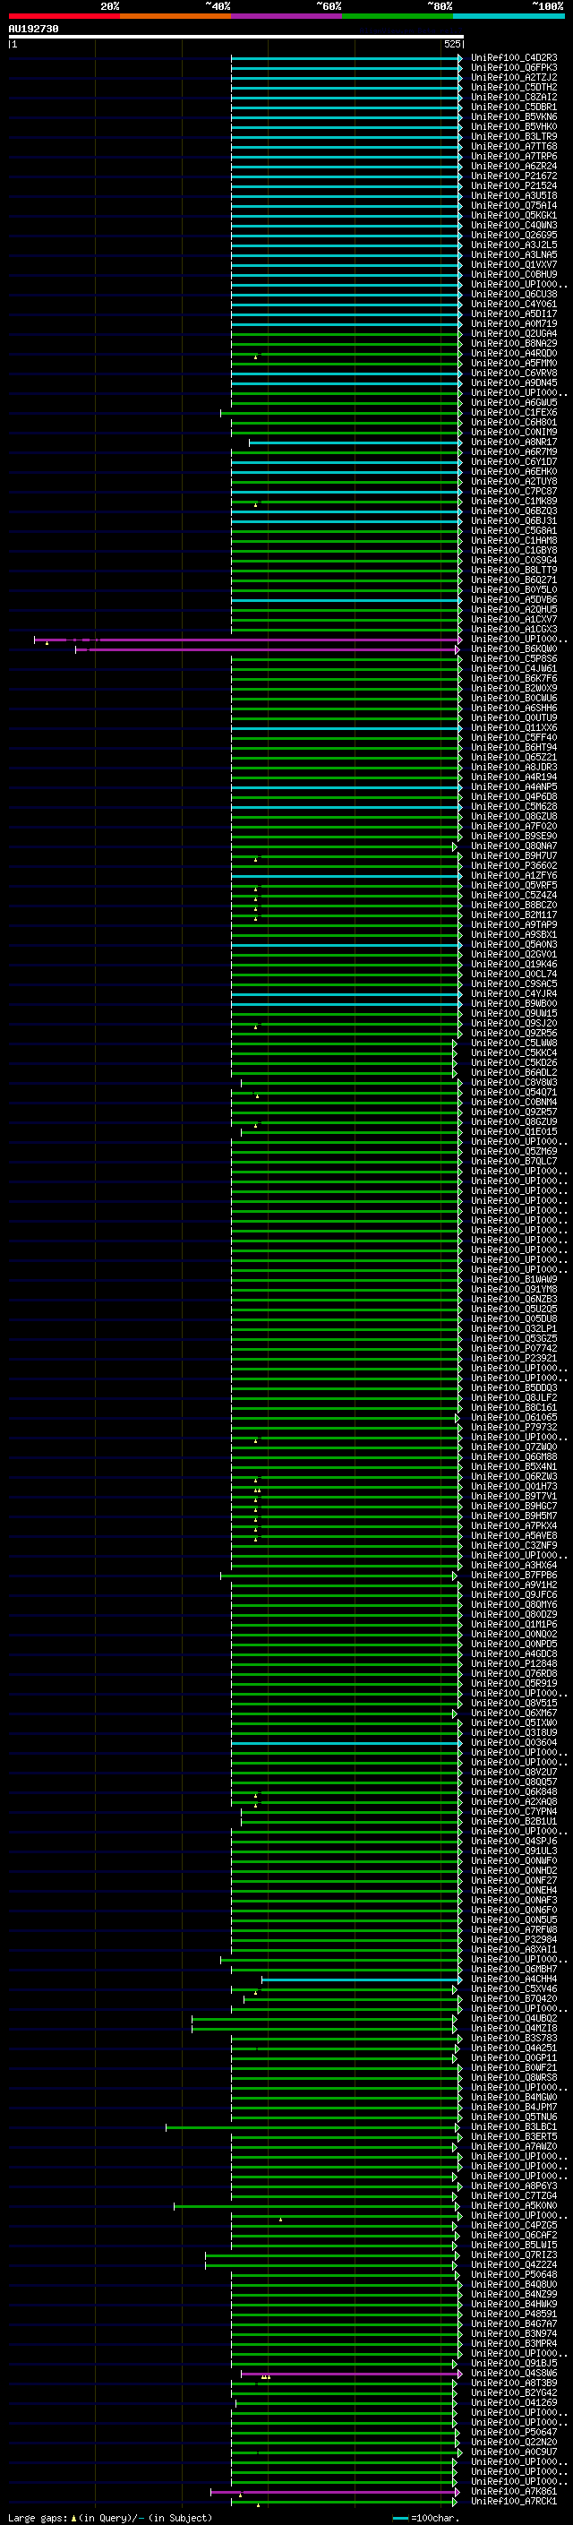The height and width of the screenshot is (2525, 573).
Task: Click the AU192730 query name
Action: click(x=33, y=29)
